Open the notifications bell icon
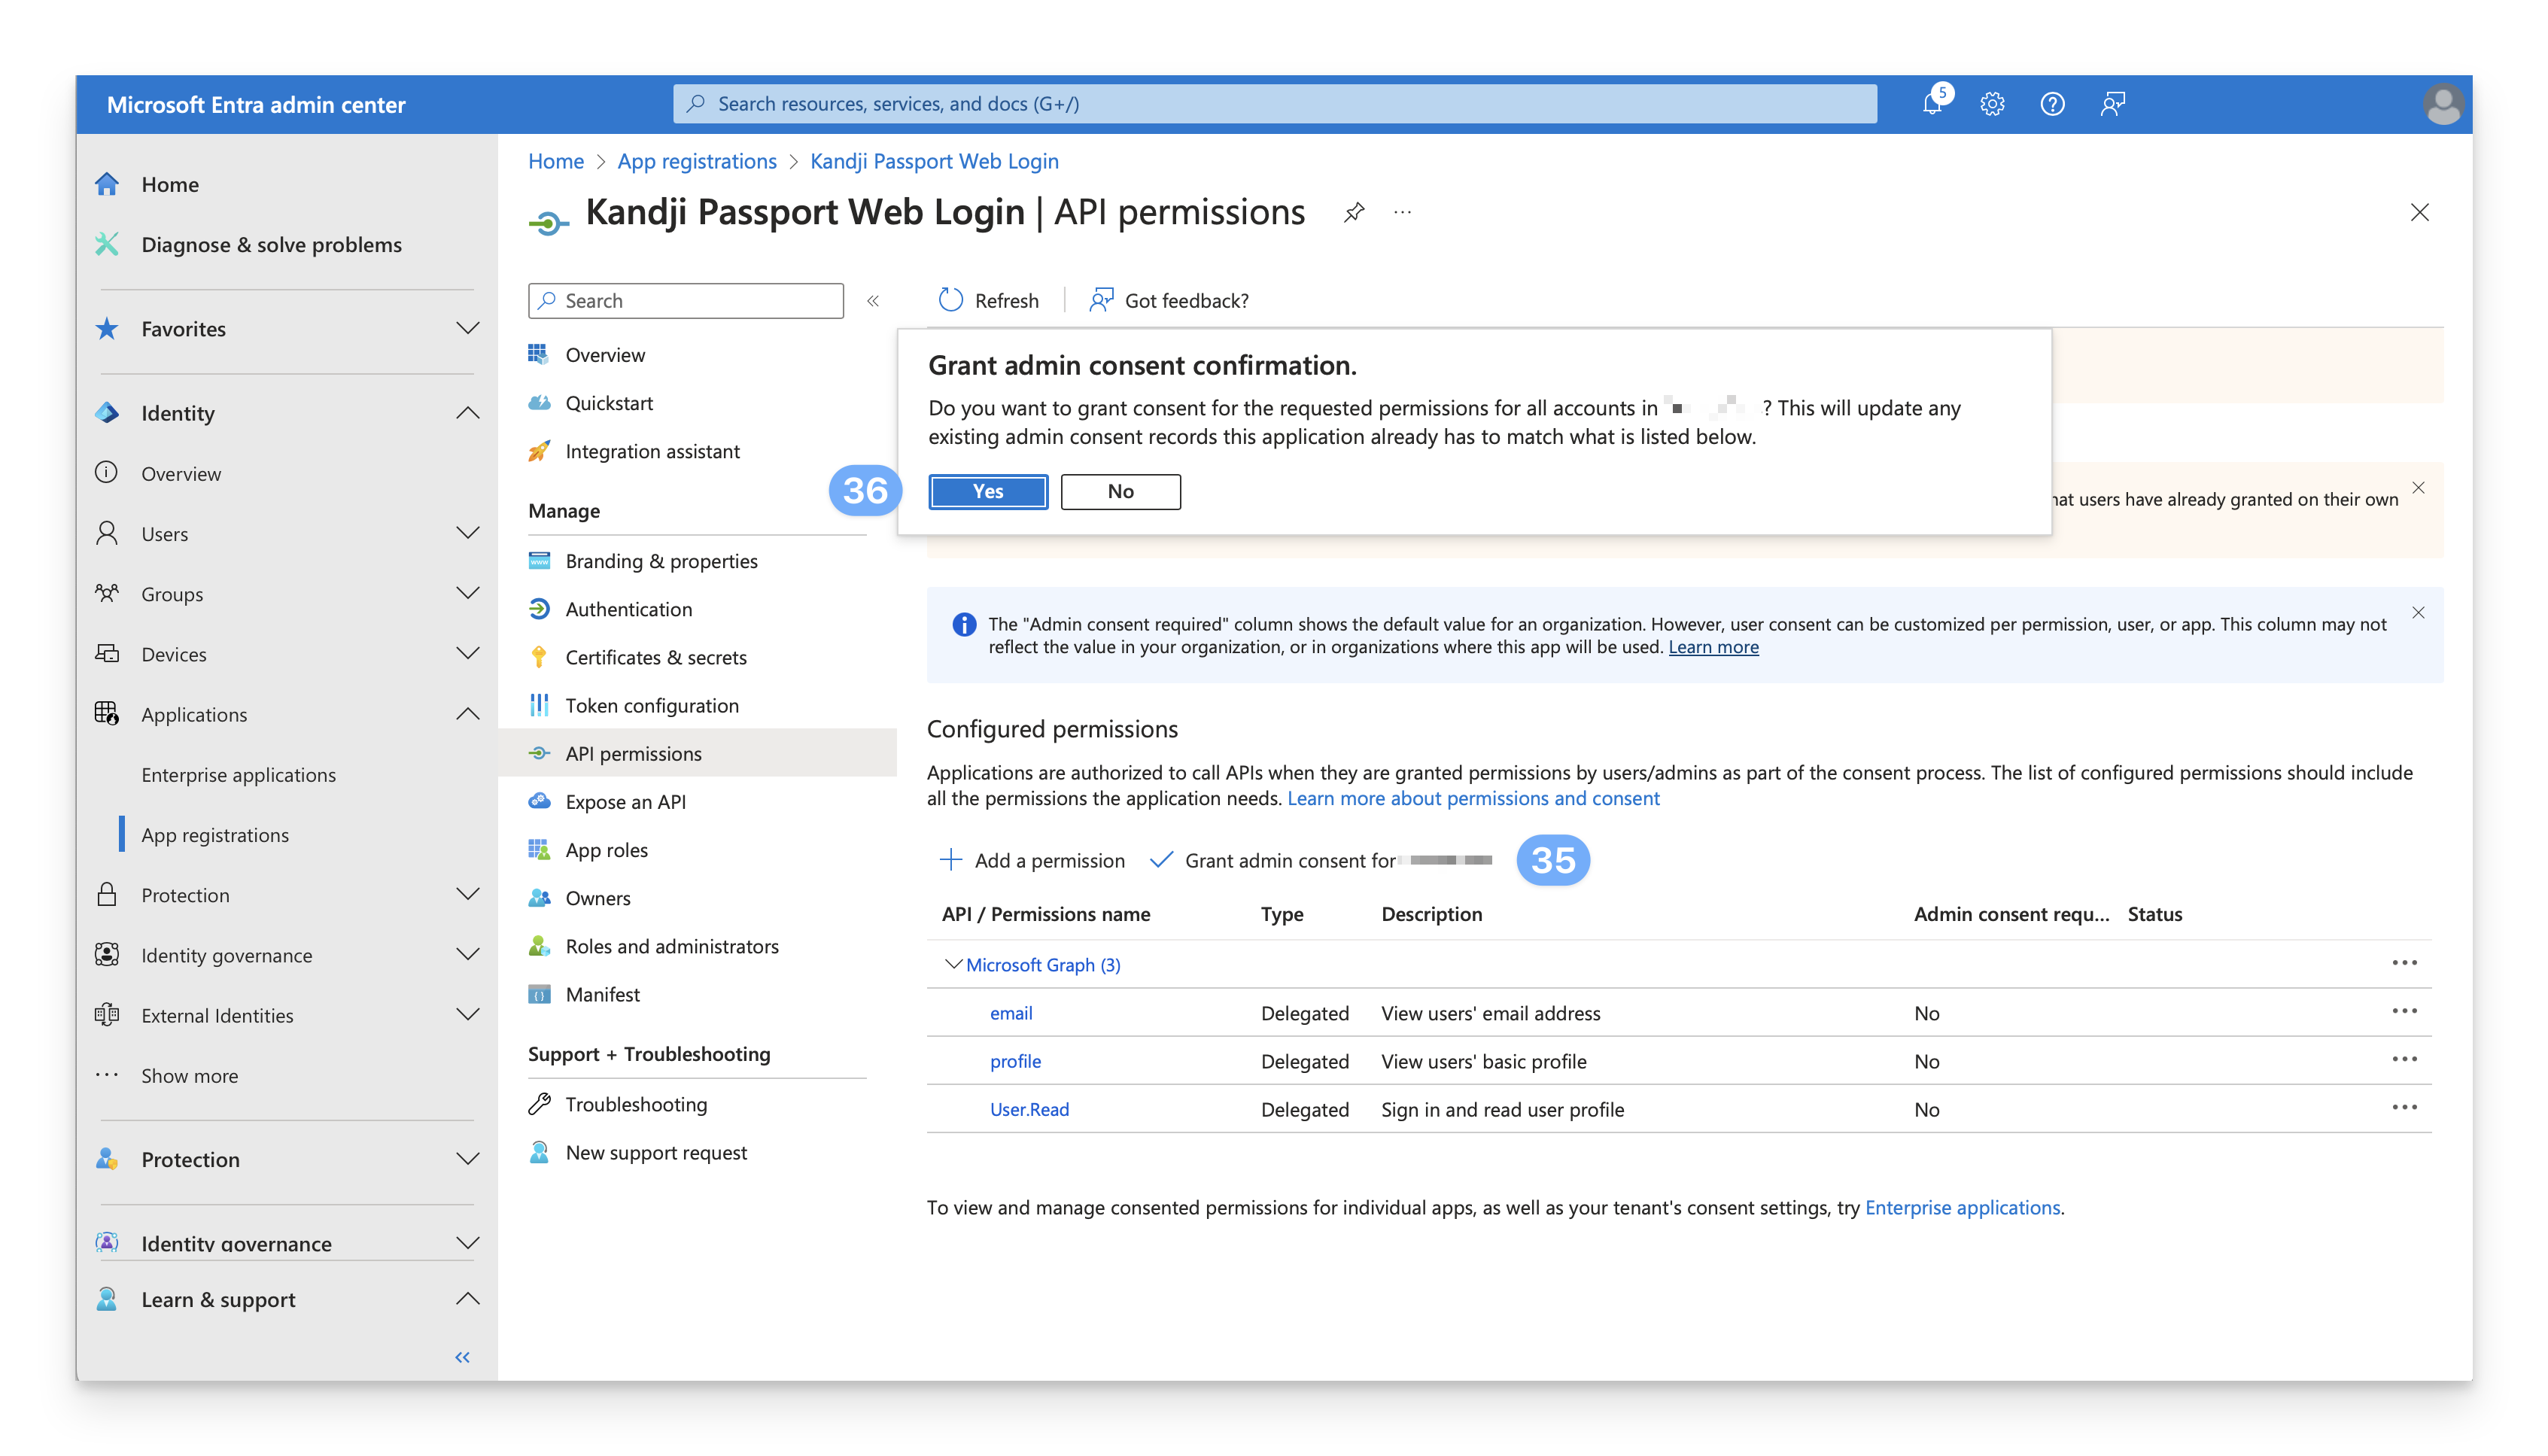Screen dimensions: 2548x1456 [x=1932, y=104]
